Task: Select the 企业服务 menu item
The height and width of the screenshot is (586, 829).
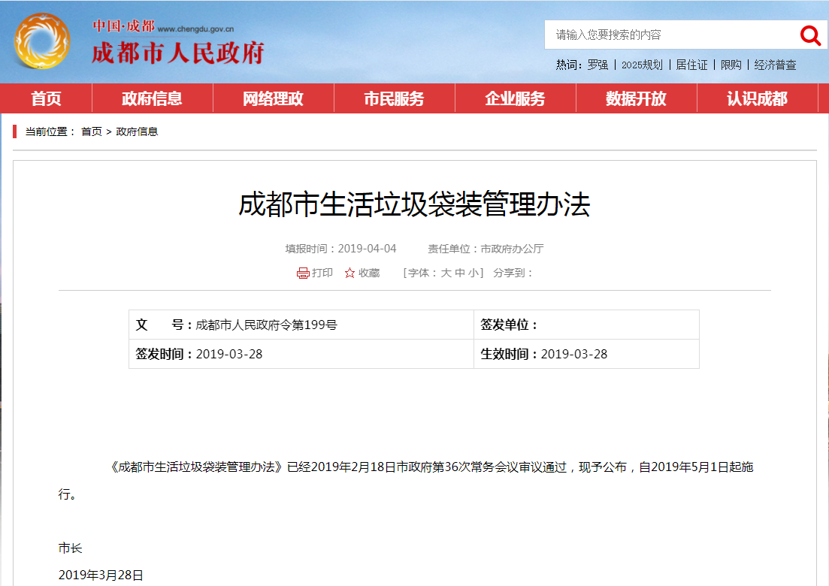Action: tap(515, 98)
